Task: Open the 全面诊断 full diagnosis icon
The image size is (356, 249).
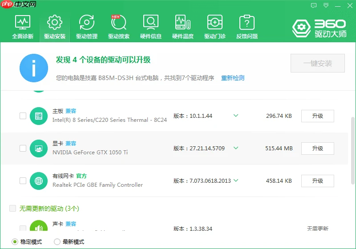Action: 23,22
